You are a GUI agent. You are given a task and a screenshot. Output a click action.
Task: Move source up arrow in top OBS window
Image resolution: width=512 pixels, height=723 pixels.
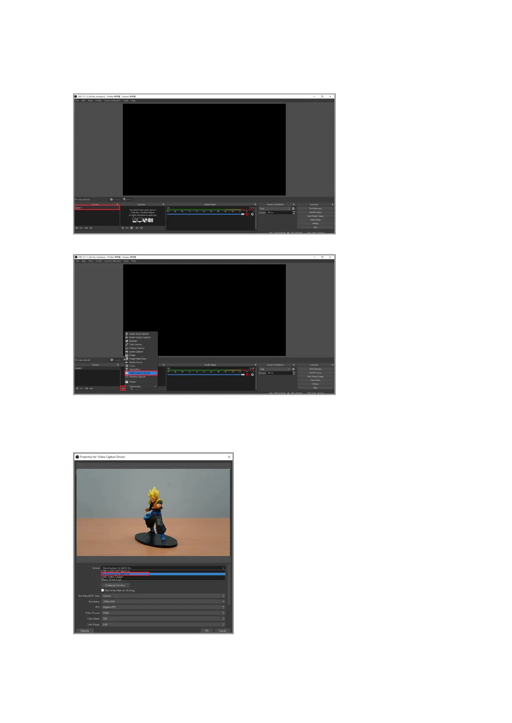(x=137, y=228)
